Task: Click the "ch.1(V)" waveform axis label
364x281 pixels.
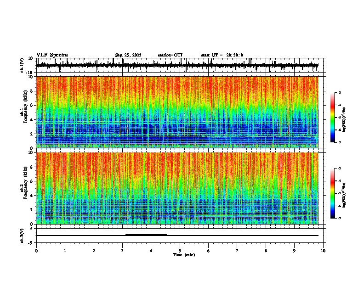Action: pyautogui.click(x=22, y=65)
